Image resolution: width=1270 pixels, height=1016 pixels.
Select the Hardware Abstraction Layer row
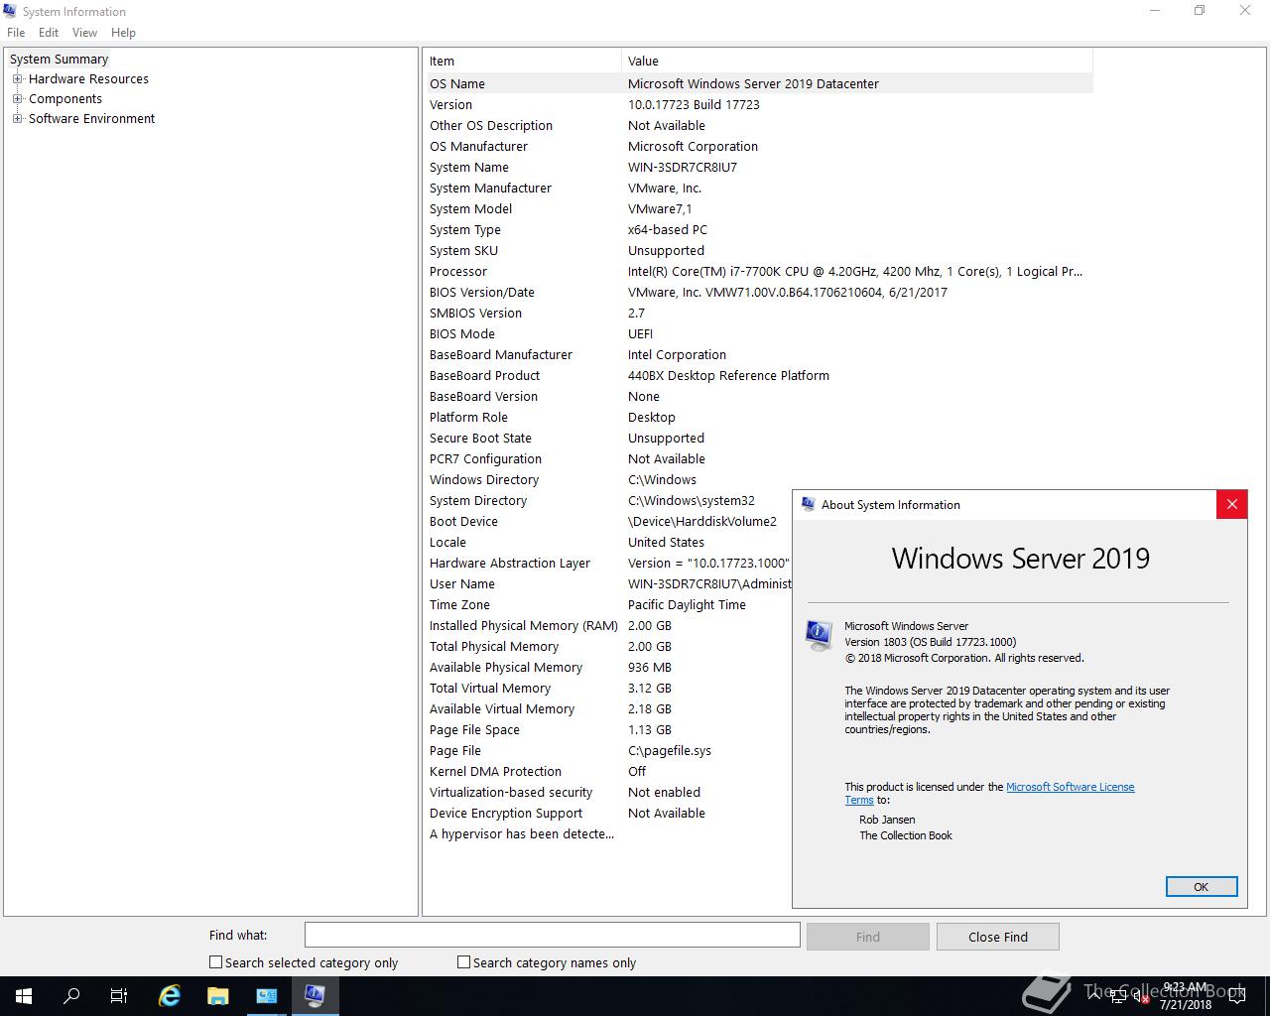tap(609, 563)
